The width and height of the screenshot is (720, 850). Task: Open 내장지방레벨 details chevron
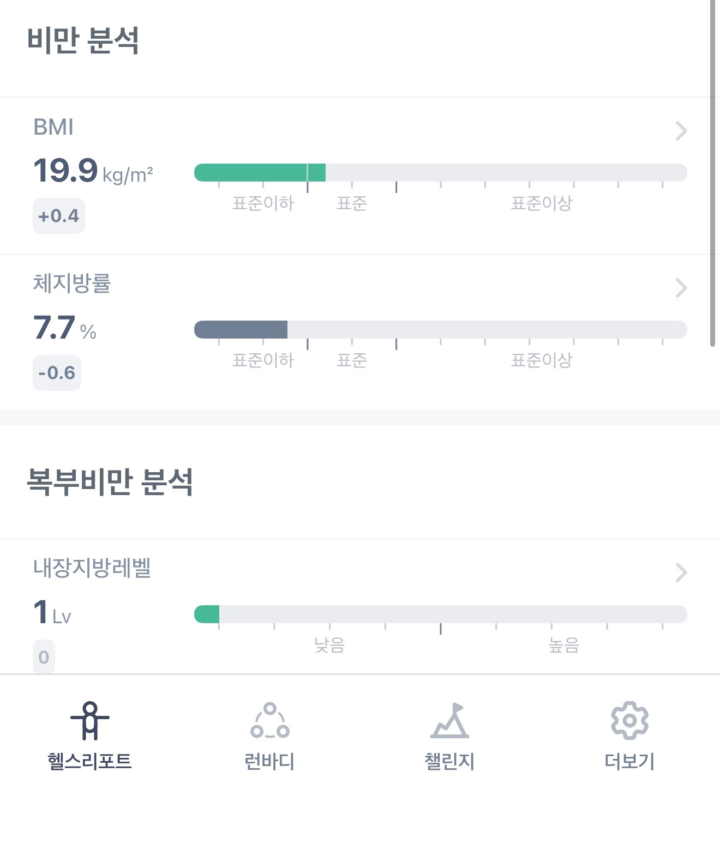pyautogui.click(x=681, y=572)
